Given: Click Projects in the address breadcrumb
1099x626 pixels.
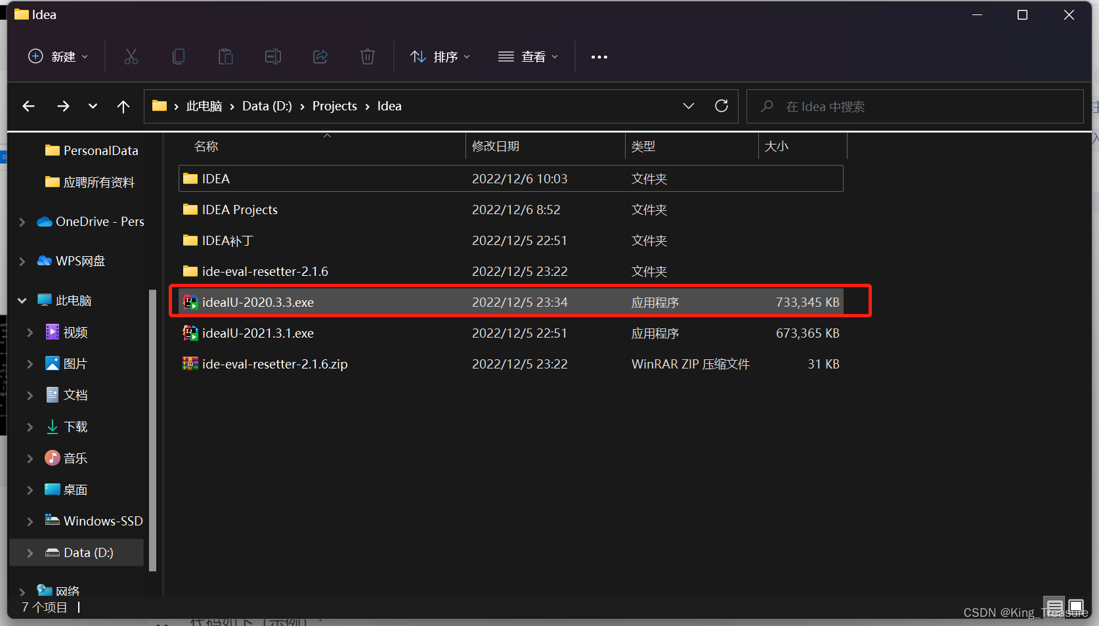Looking at the screenshot, I should [x=335, y=106].
